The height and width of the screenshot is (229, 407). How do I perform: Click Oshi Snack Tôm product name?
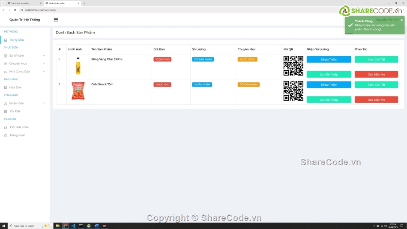tap(102, 84)
